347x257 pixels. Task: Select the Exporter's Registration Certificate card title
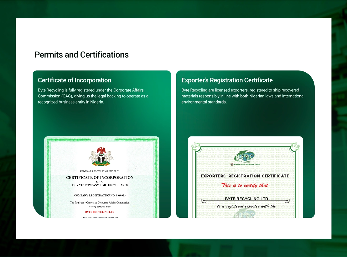coord(227,80)
